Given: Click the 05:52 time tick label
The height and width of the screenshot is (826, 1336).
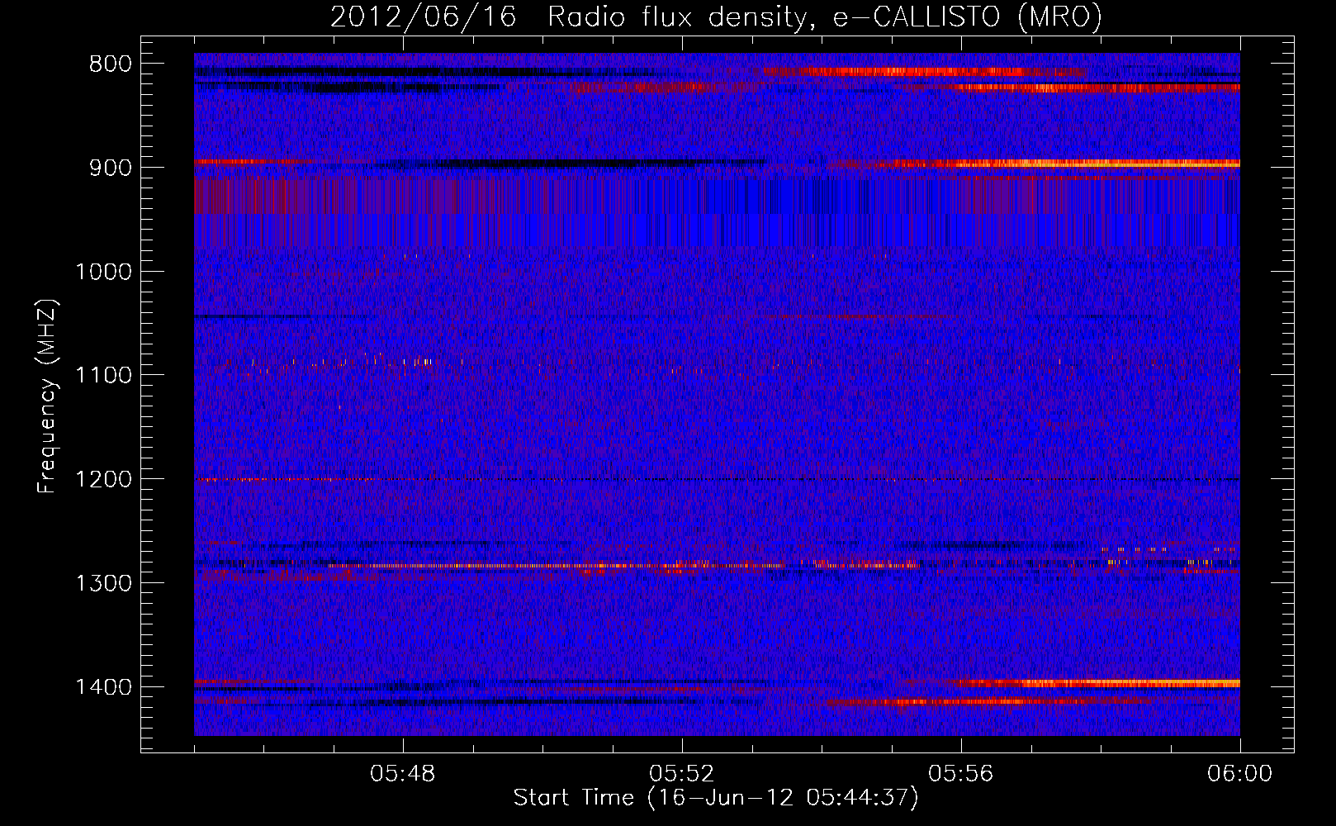Looking at the screenshot, I should tap(681, 774).
